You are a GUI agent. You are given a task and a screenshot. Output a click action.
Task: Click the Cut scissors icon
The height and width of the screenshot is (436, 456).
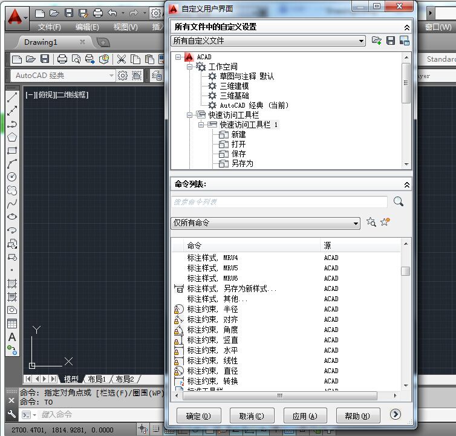[x=122, y=59]
